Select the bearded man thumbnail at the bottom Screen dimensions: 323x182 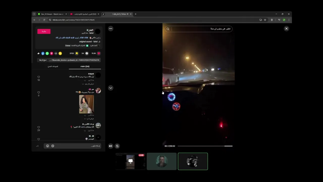161,161
